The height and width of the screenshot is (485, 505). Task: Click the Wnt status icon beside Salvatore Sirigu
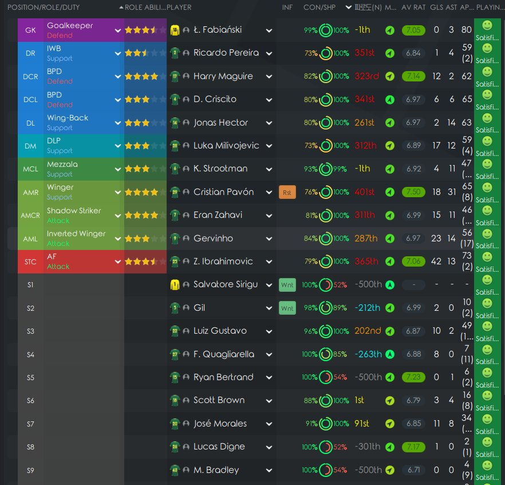(x=287, y=285)
